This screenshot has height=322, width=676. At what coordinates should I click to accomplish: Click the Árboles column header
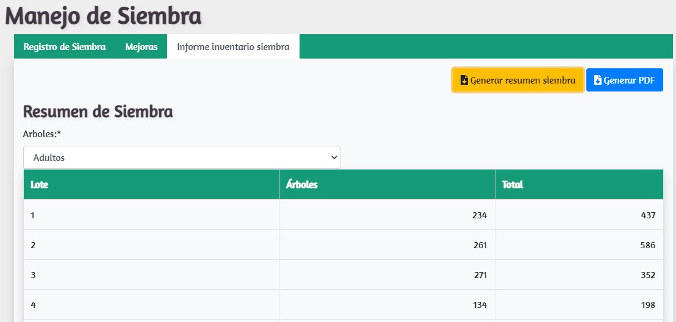click(302, 185)
